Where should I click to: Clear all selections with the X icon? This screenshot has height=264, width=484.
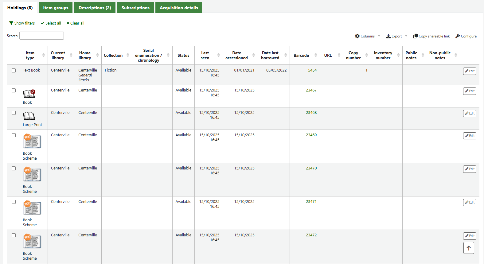point(75,23)
